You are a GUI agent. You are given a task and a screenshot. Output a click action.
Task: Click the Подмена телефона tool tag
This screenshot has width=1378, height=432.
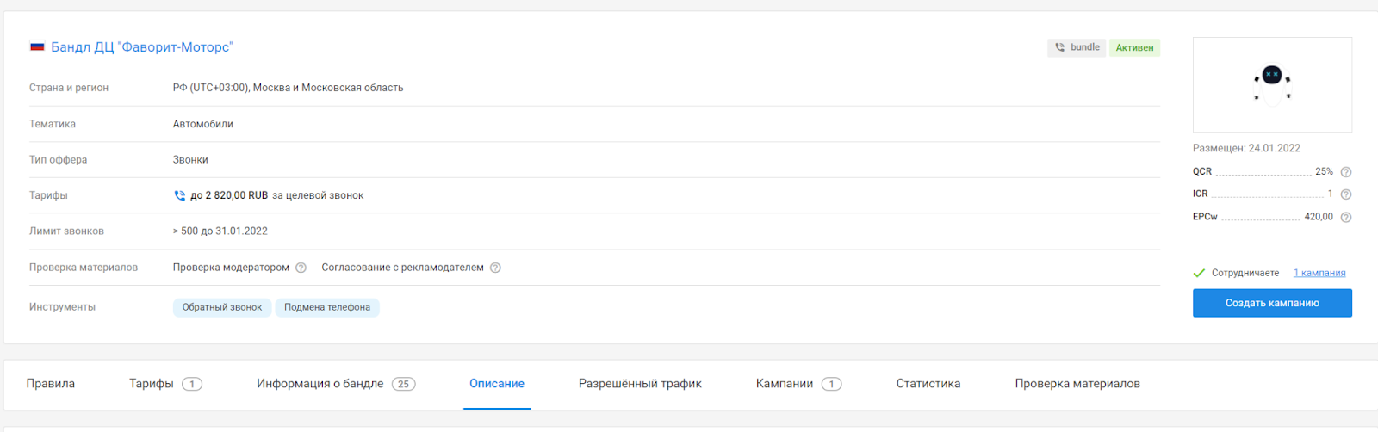[327, 307]
